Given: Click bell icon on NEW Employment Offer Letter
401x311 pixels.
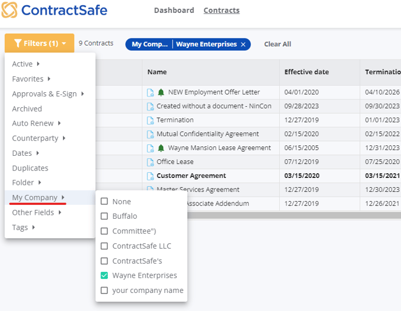Looking at the screenshot, I should pos(161,92).
